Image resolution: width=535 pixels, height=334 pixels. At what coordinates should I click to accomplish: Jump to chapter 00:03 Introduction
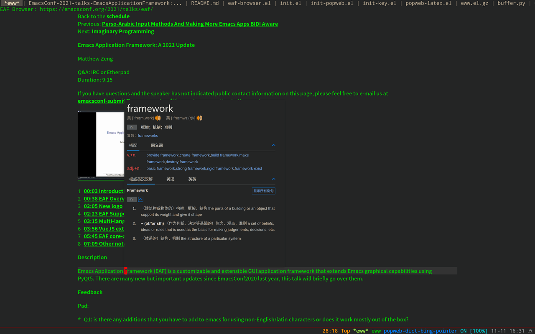(x=104, y=191)
